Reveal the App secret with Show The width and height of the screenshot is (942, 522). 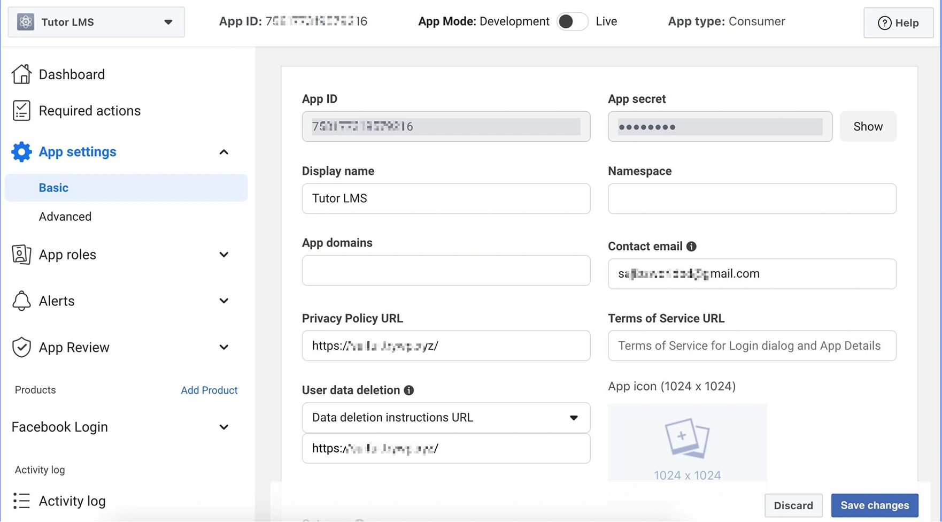[x=868, y=127]
